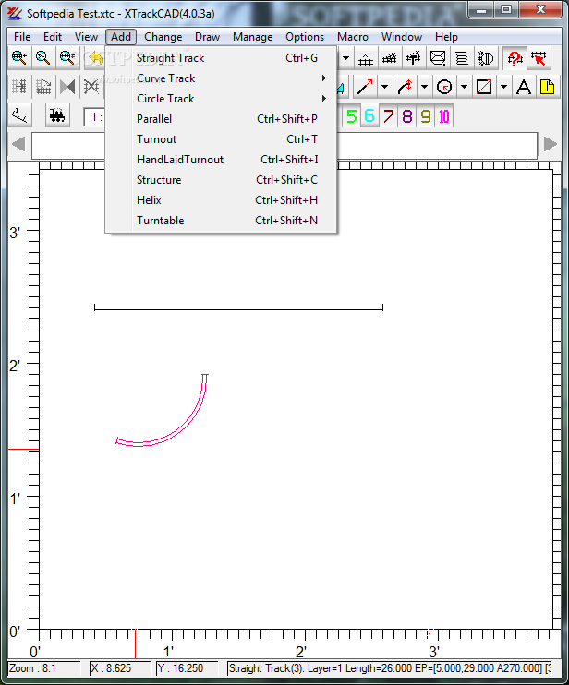Select the Text tool letter A

[x=524, y=87]
